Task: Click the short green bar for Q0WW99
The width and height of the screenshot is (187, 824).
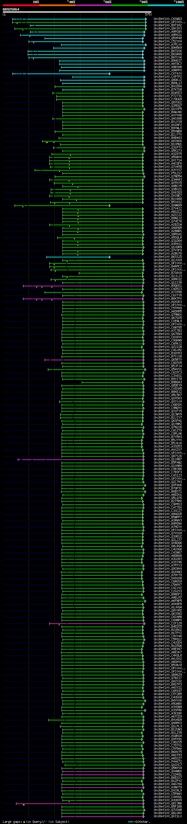Action: click(63, 205)
